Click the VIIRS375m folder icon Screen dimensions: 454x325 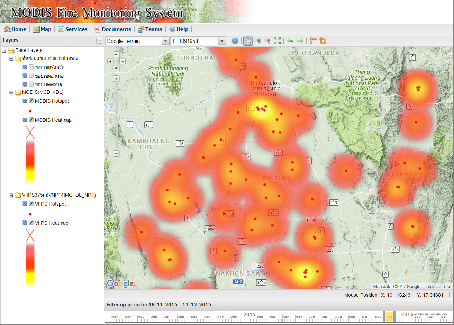pos(18,195)
